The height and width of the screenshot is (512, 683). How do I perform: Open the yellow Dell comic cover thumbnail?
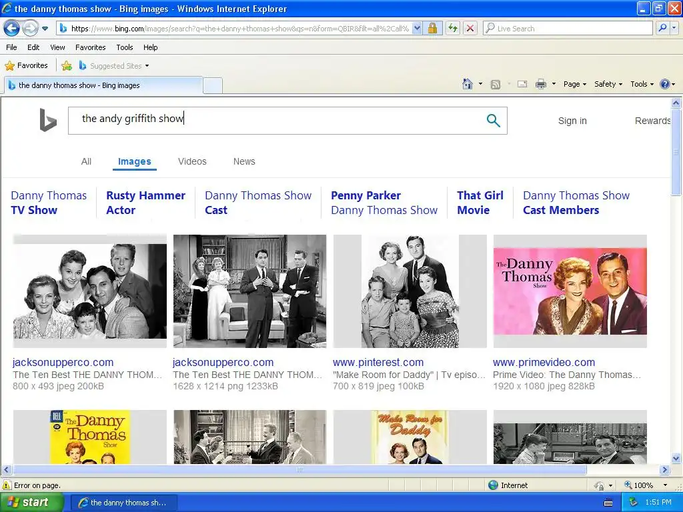(90, 437)
